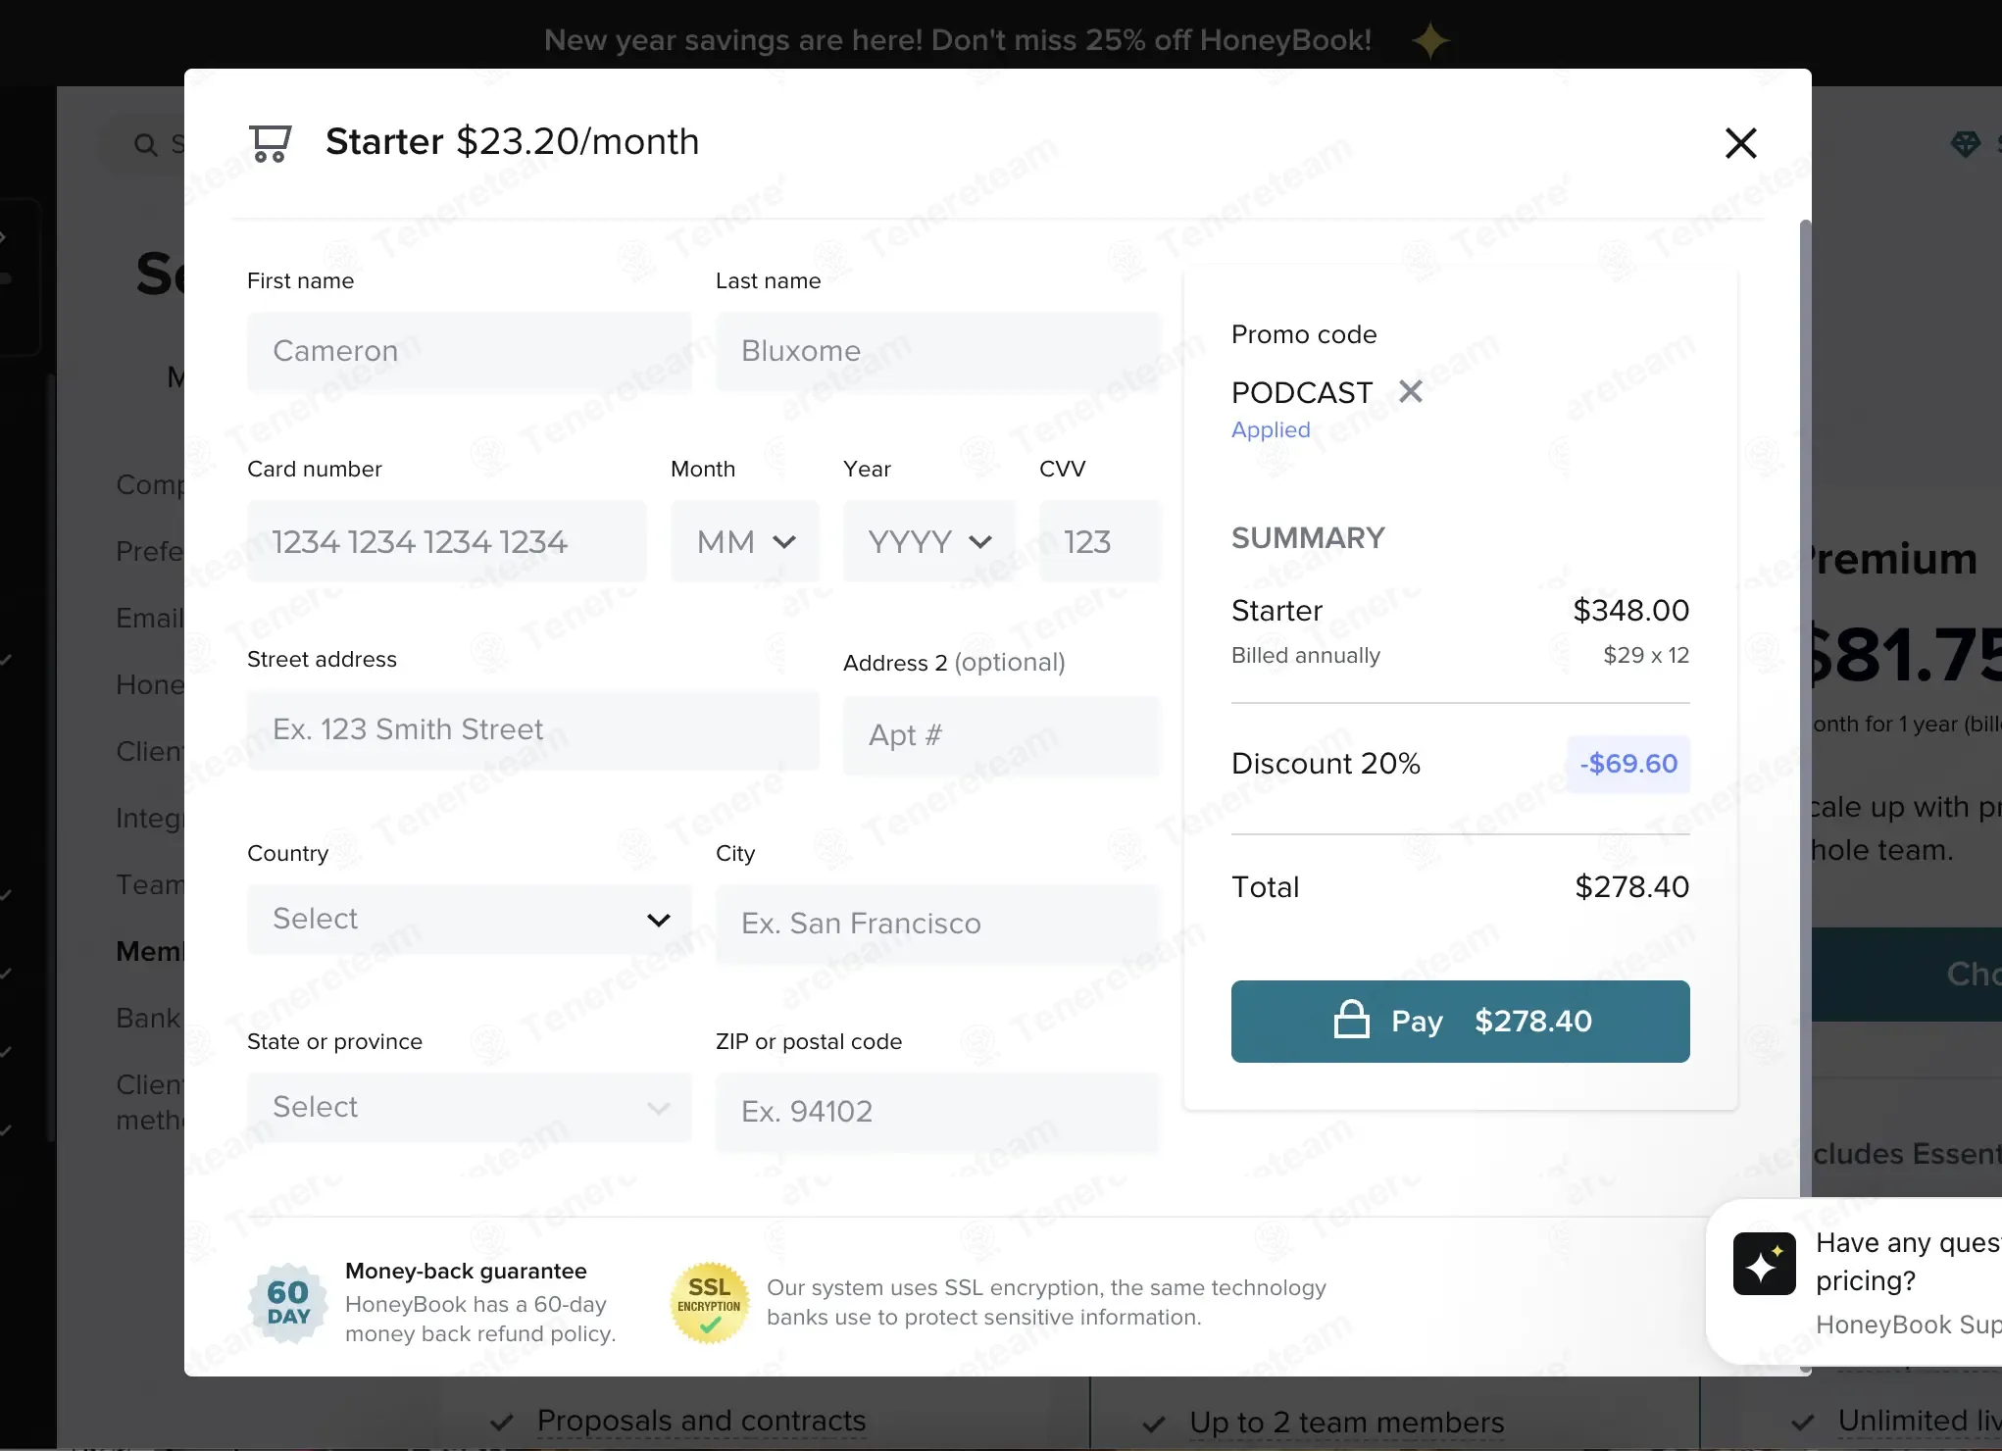The height and width of the screenshot is (1451, 2002).
Task: Click the diamond icon in top bar
Action: [x=1965, y=144]
